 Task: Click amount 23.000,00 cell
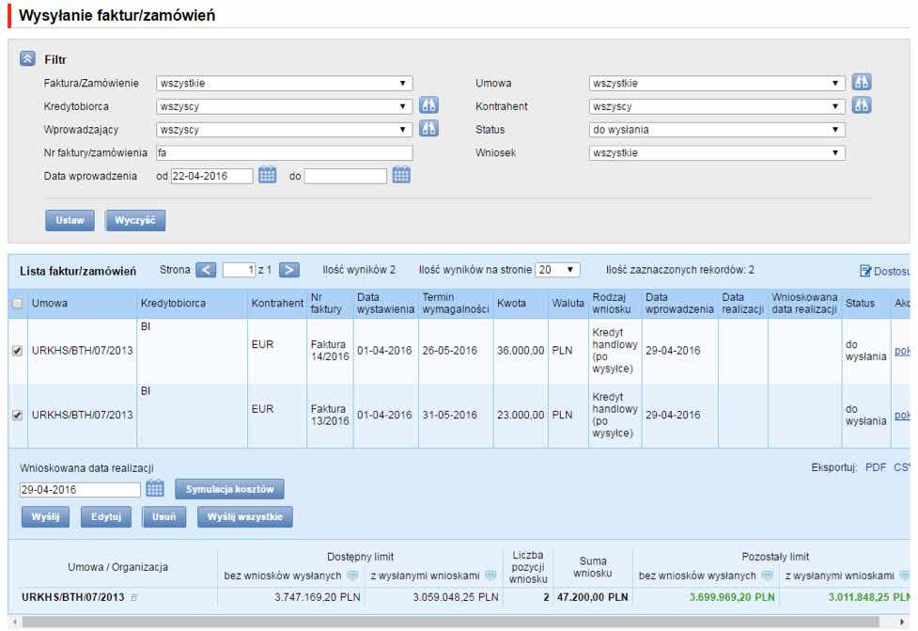click(x=521, y=416)
